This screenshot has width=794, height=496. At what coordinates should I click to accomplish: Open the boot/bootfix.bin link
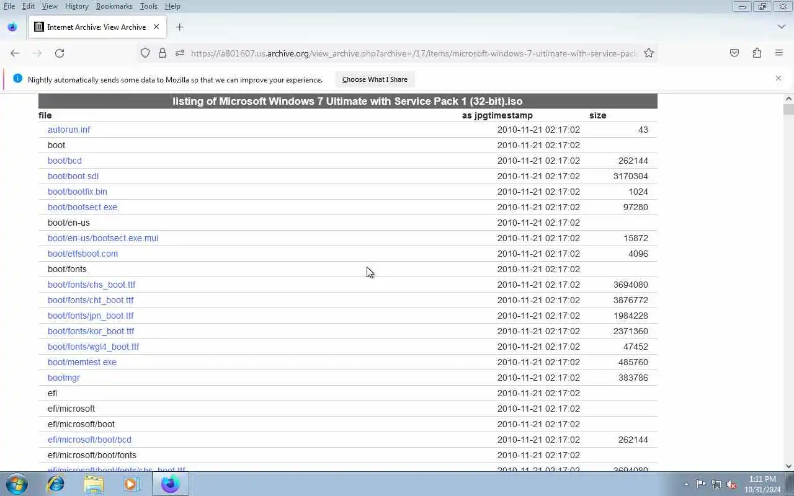coord(78,192)
